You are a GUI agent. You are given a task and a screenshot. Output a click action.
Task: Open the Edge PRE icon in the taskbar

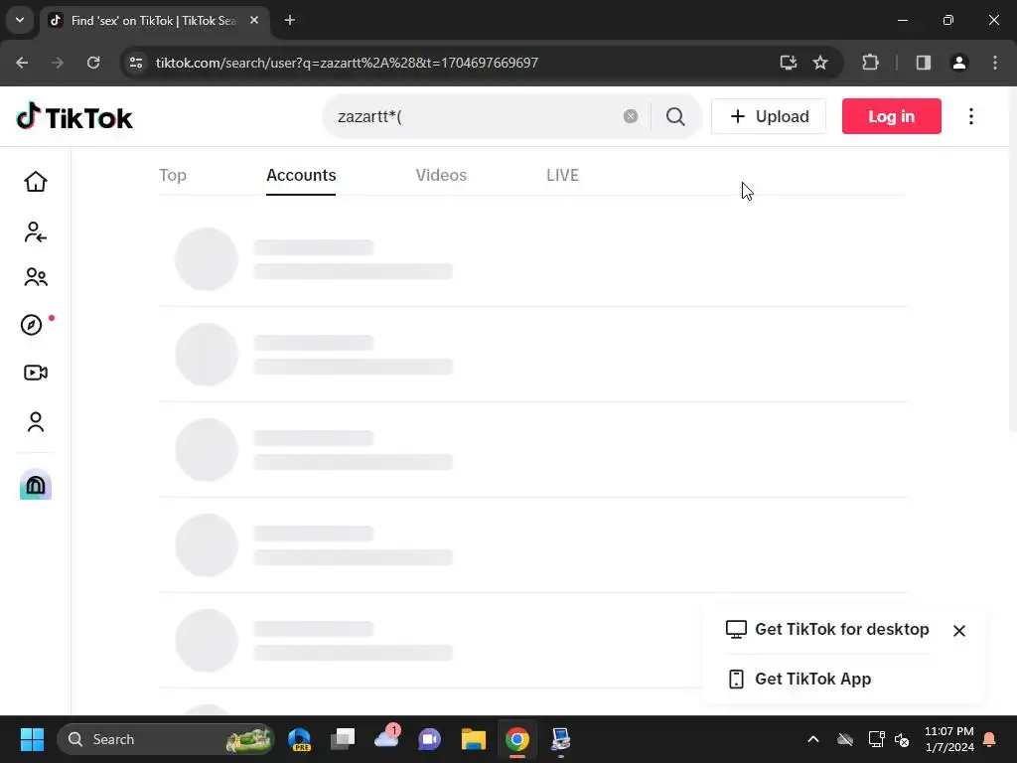click(x=300, y=739)
